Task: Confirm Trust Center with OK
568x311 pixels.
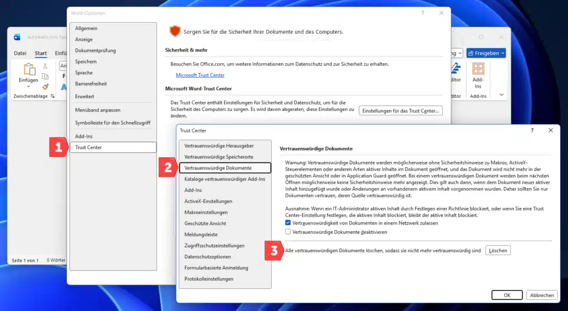Action: (507, 295)
